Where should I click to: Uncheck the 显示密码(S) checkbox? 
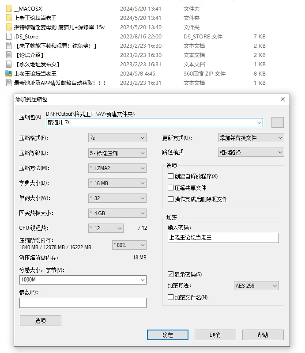(170, 274)
